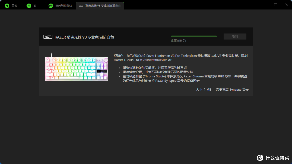Minimize the Synapse window
The height and width of the screenshot is (164, 292).
264,5
